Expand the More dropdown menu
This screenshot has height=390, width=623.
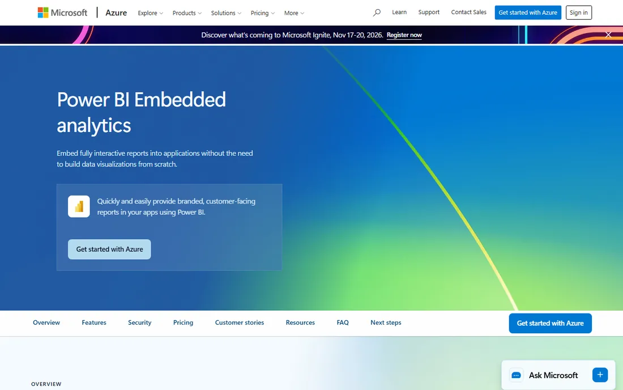click(294, 13)
